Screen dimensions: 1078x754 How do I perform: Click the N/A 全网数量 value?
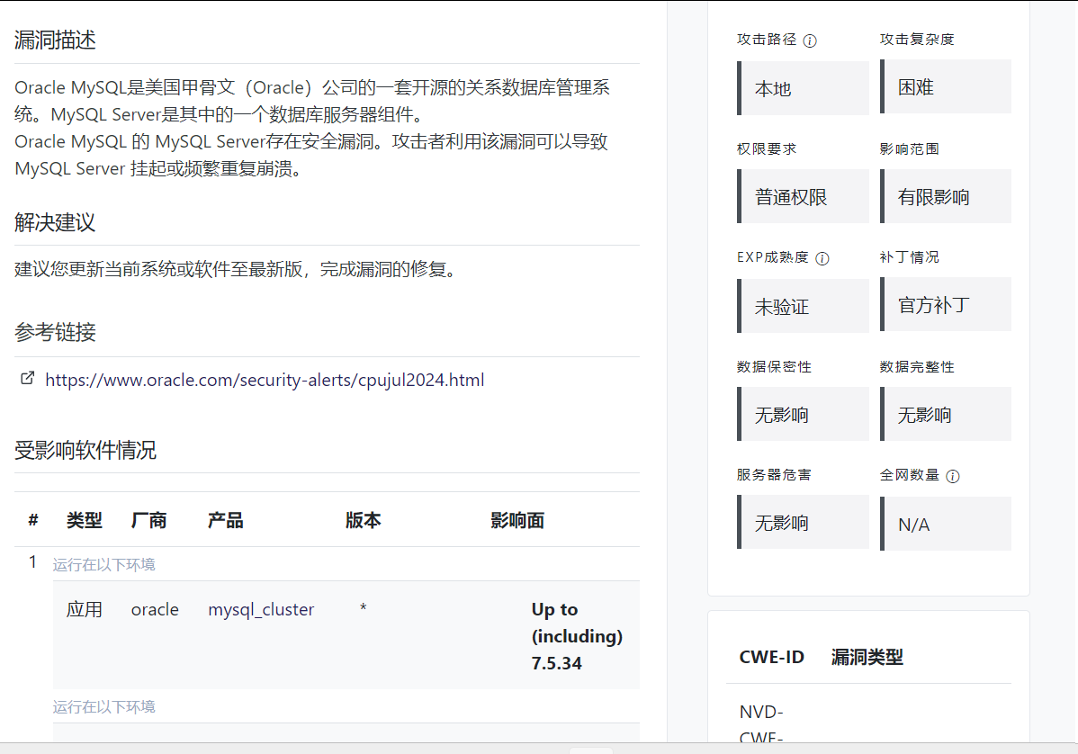click(945, 523)
